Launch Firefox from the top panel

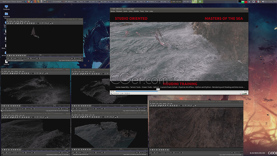pos(28,1)
